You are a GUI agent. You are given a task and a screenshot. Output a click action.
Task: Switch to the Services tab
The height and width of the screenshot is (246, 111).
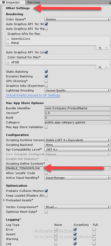click(34, 2)
